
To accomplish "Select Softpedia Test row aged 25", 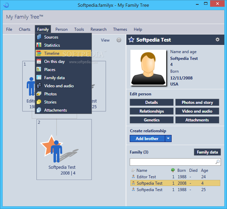I will click(x=175, y=190).
